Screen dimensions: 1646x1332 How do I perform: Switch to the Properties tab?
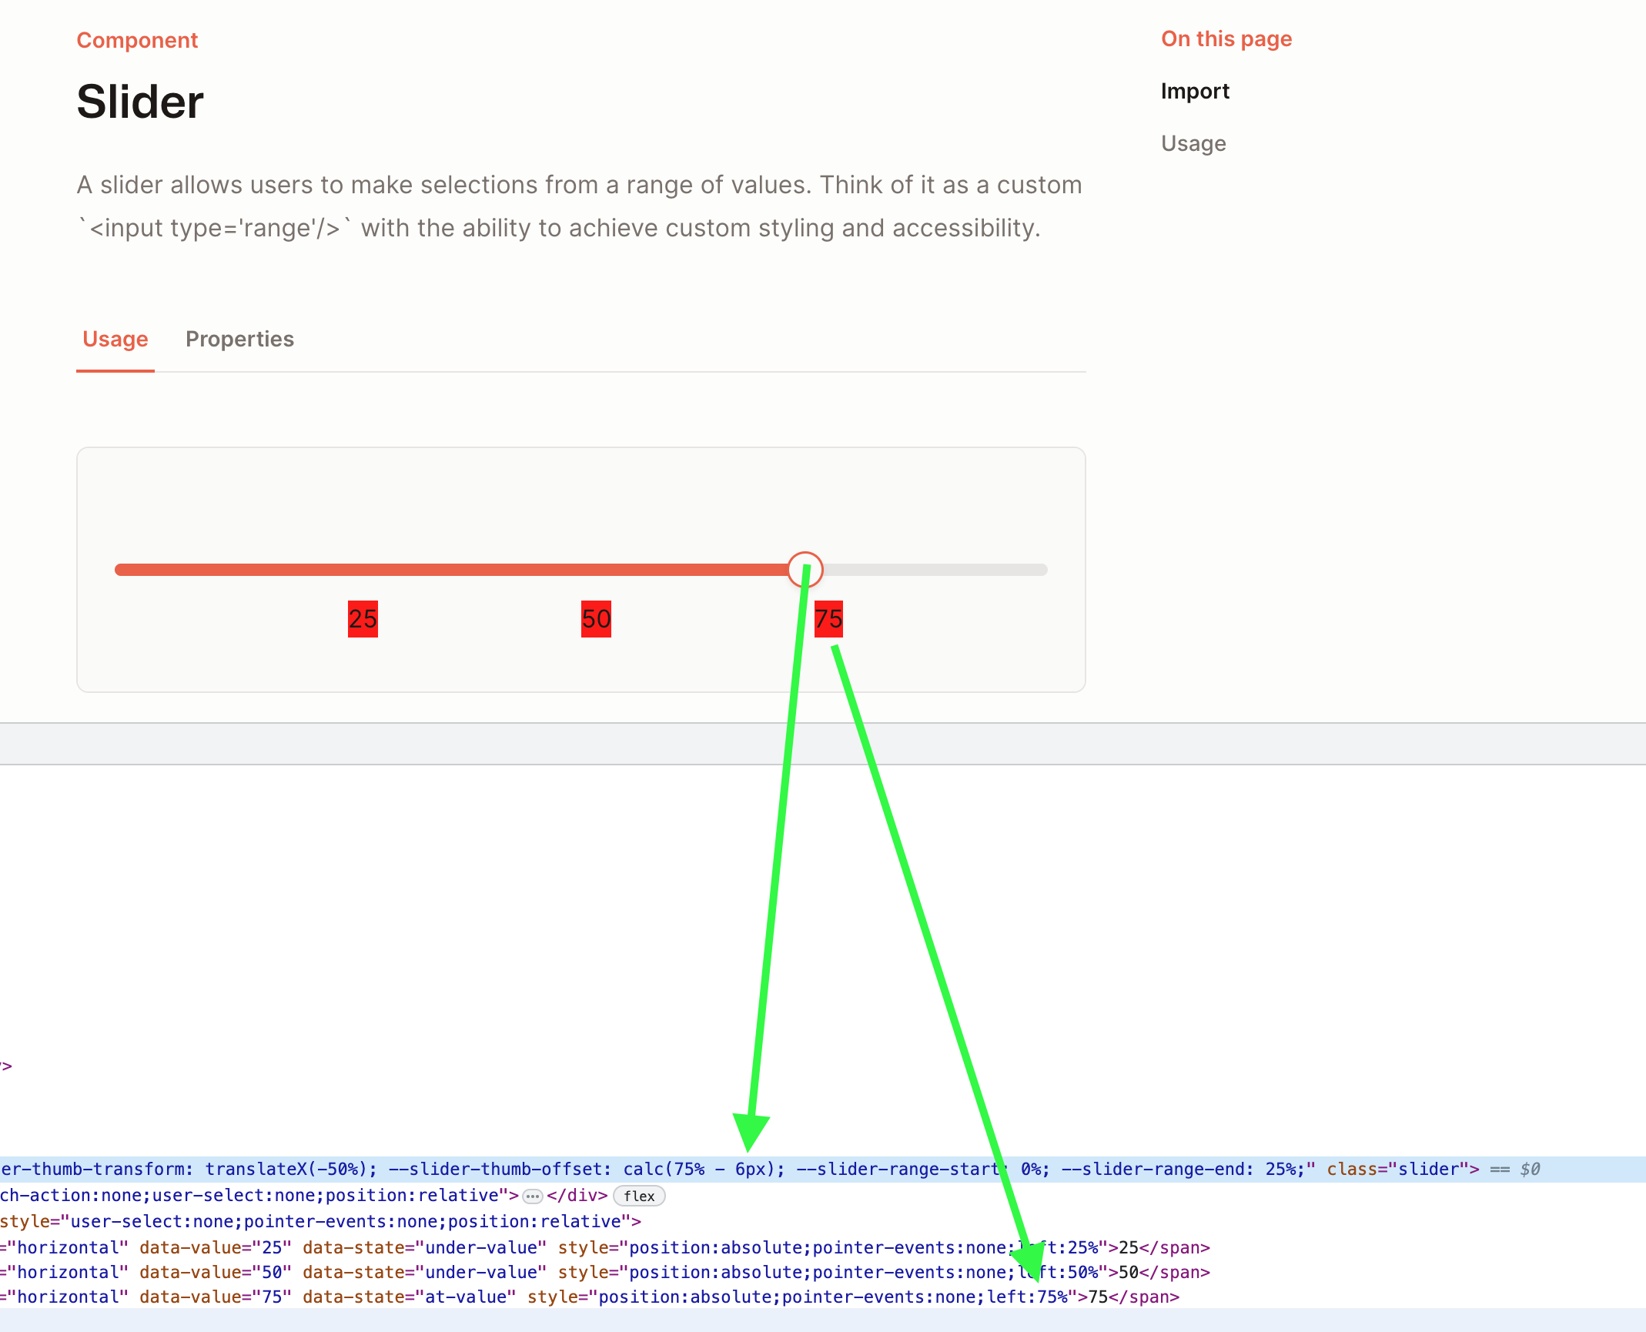tap(239, 340)
